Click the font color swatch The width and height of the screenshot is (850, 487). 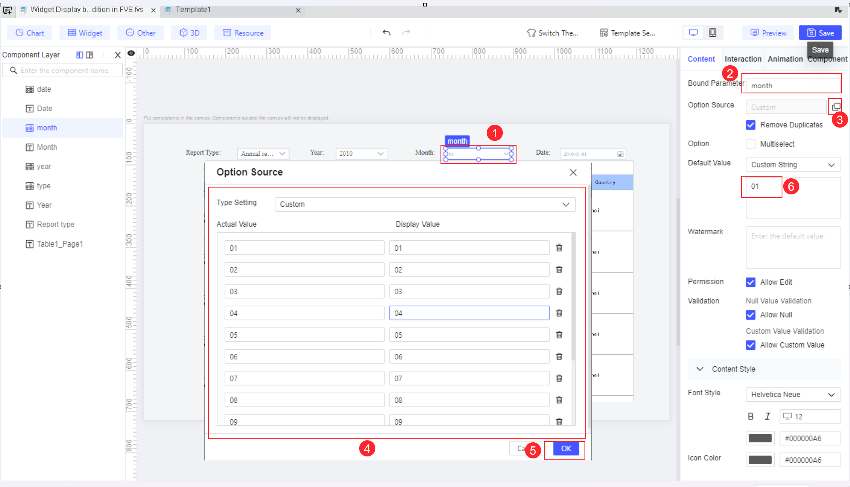(x=760, y=438)
